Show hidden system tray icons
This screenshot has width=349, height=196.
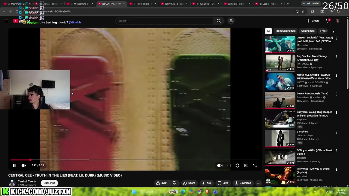tap(315, 192)
